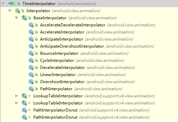178x122 pixels.
Task: Collapse the TimeInterpolator root node
Action: pos(3,3)
